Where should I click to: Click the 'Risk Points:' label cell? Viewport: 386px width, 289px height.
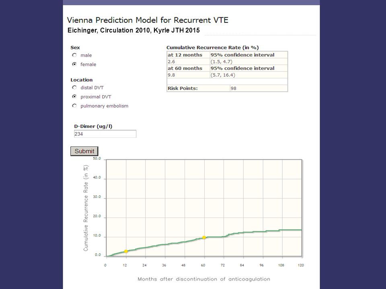[198, 88]
